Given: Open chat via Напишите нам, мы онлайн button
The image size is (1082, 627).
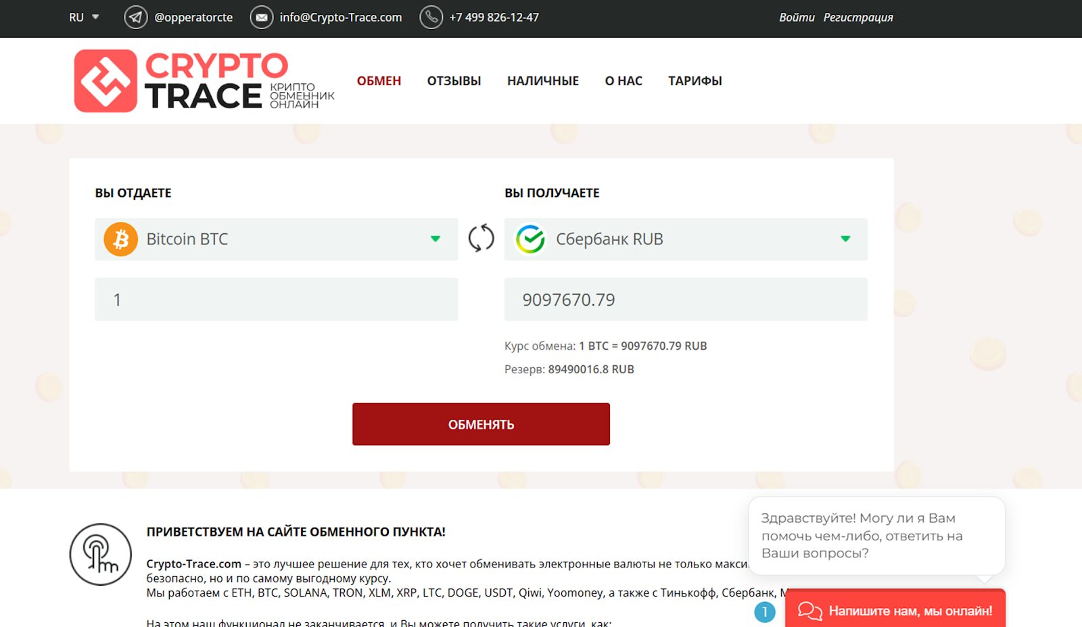Looking at the screenshot, I should 895,608.
